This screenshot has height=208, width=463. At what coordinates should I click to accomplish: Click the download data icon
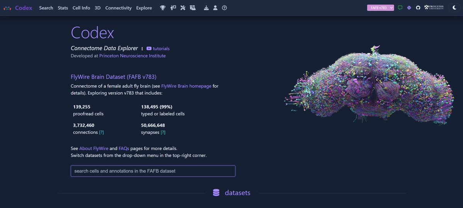click(x=206, y=8)
